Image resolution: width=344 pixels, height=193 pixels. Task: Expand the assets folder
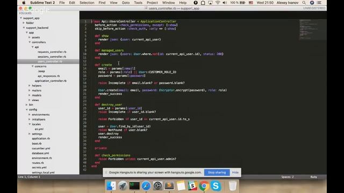coord(30,38)
